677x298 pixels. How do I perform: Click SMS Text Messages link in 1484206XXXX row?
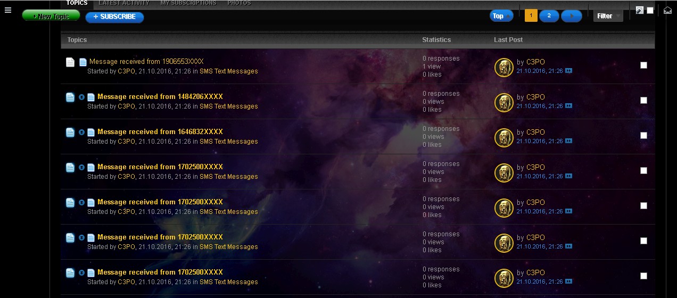tap(228, 106)
